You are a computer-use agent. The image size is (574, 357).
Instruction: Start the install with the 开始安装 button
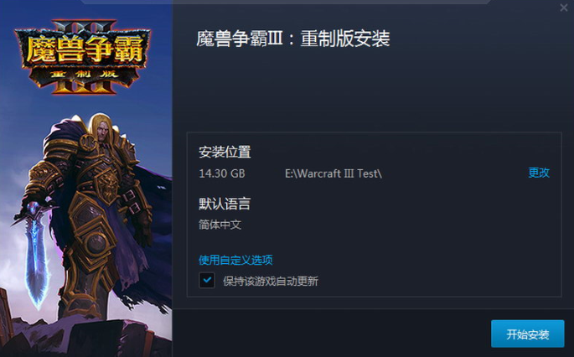528,334
